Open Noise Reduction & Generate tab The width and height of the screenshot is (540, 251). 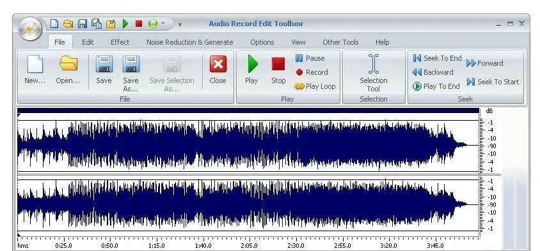click(190, 42)
